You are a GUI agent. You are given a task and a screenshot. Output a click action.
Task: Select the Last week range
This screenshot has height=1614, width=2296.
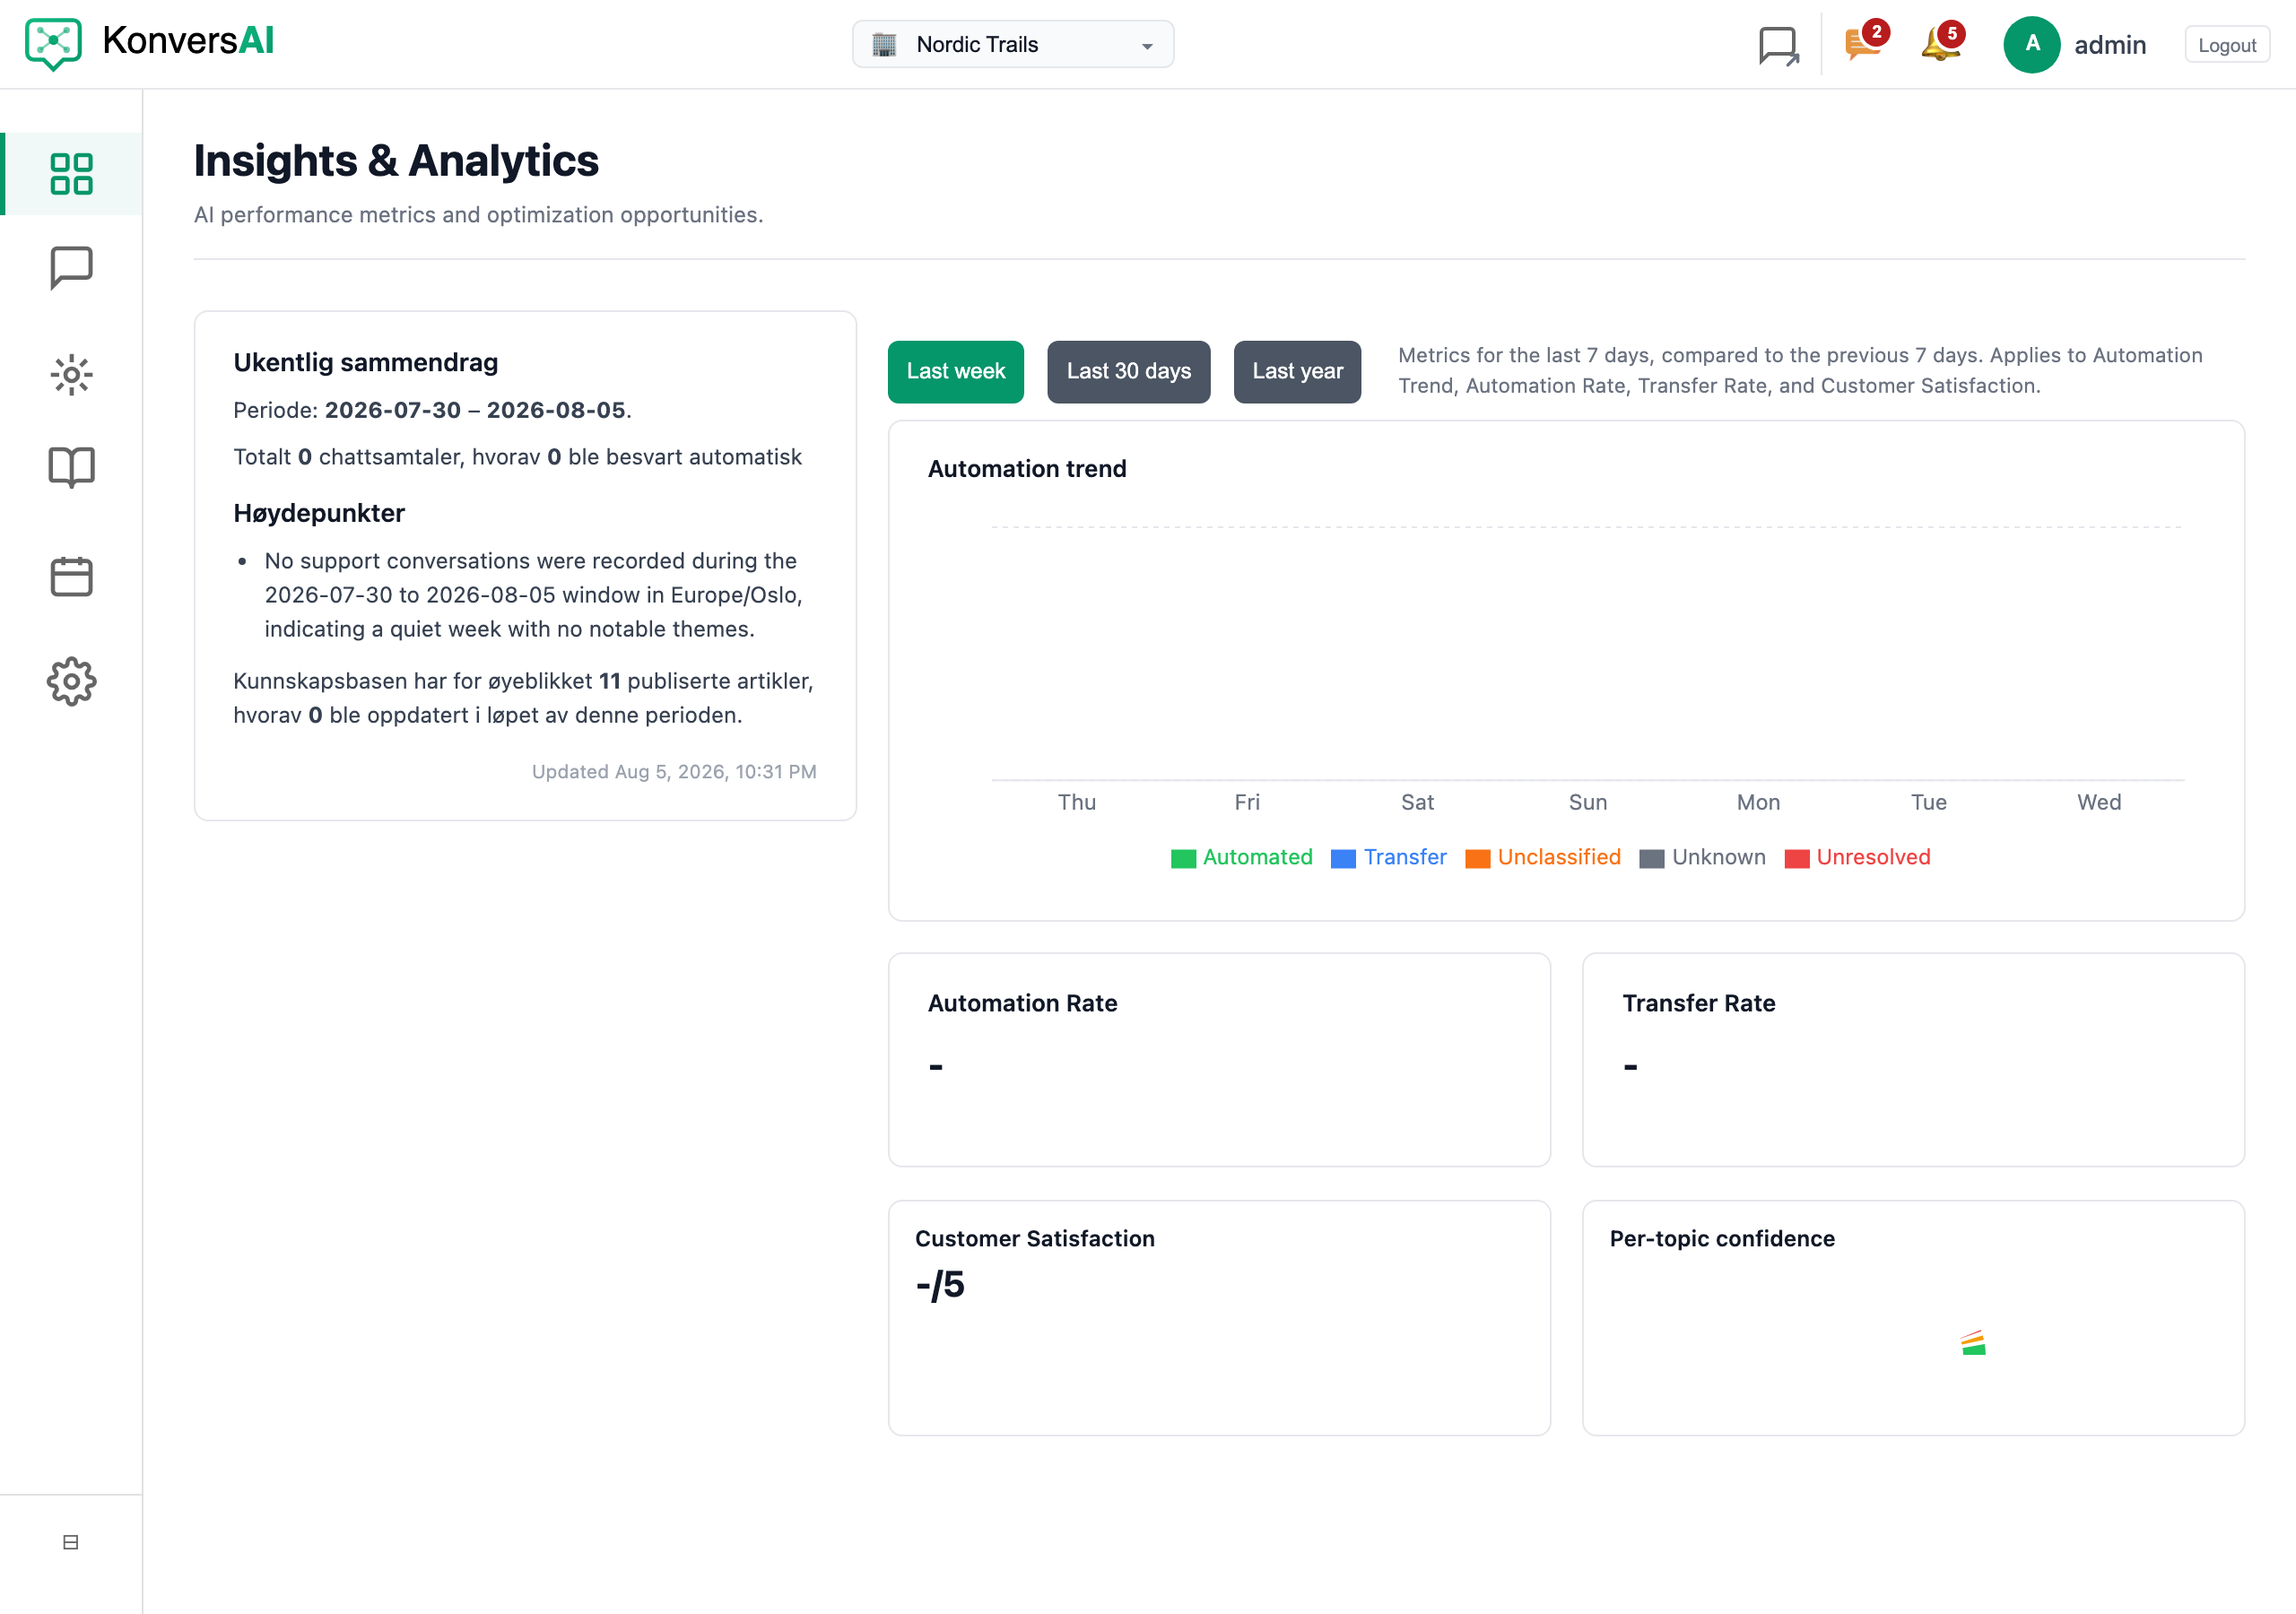click(955, 371)
